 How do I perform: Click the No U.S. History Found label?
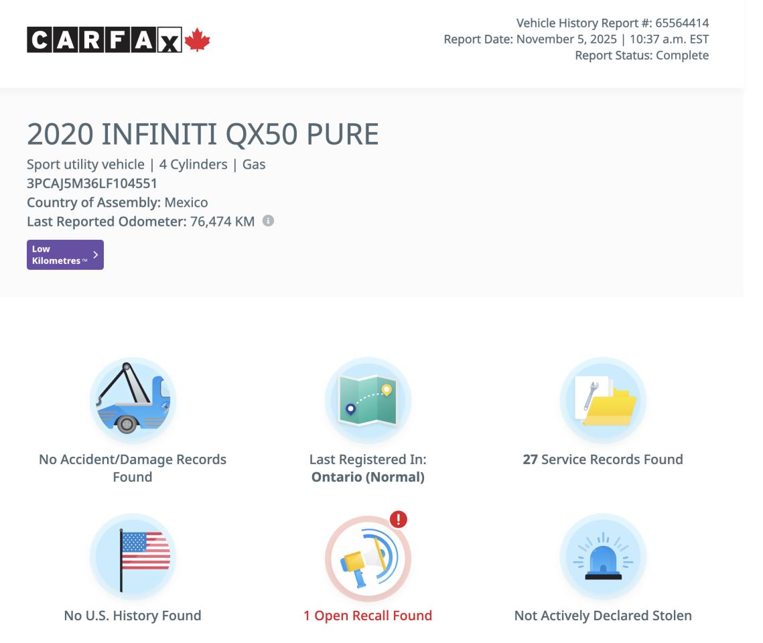(x=133, y=616)
